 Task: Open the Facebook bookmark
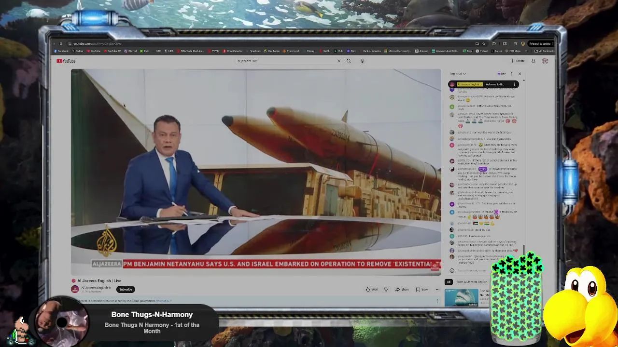(61, 51)
